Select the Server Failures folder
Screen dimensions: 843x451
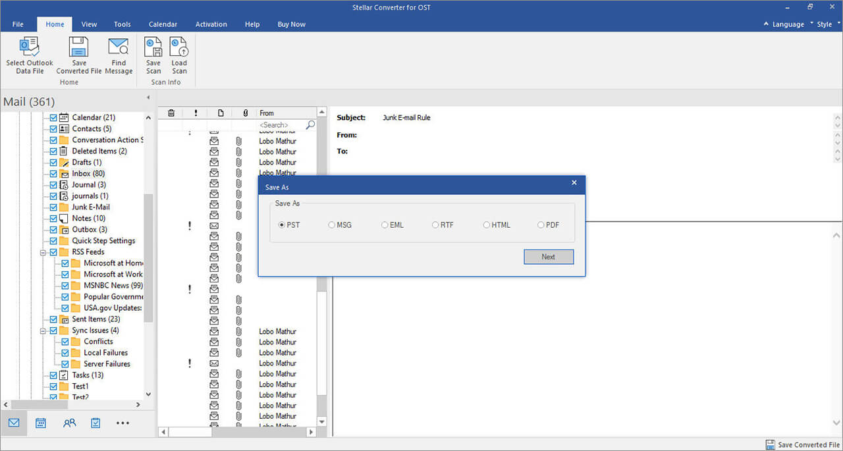(107, 364)
